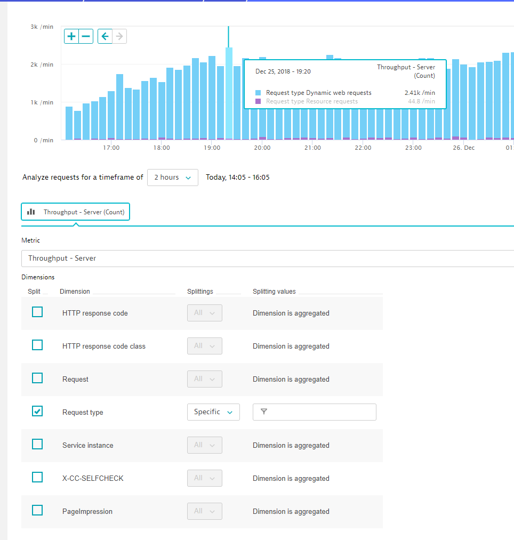Toggle Resource requests legend label
The width and height of the screenshot is (514, 540).
[x=312, y=101]
